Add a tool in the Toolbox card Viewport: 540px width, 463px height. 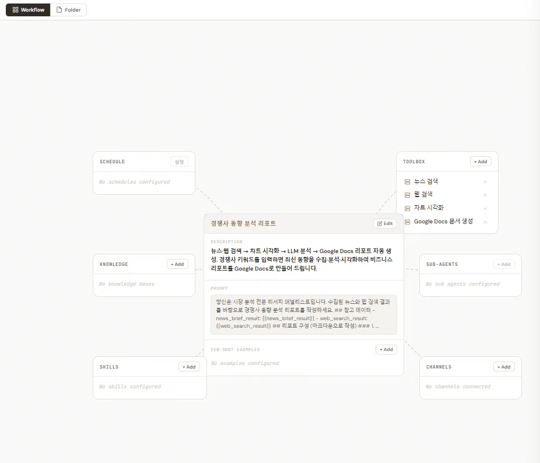481,161
